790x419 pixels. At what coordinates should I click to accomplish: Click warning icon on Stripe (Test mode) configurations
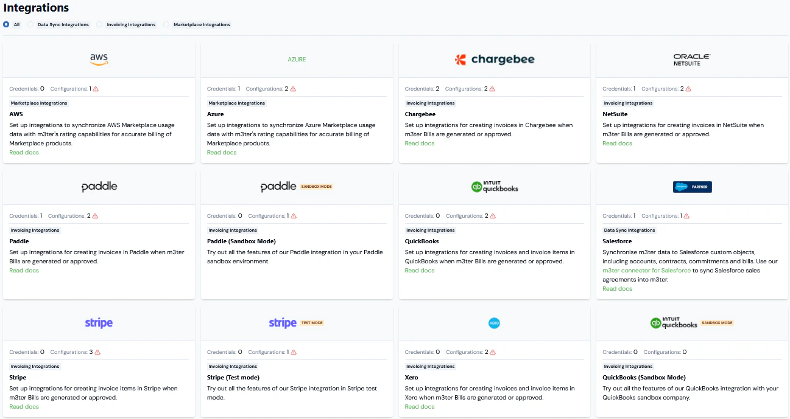(294, 352)
